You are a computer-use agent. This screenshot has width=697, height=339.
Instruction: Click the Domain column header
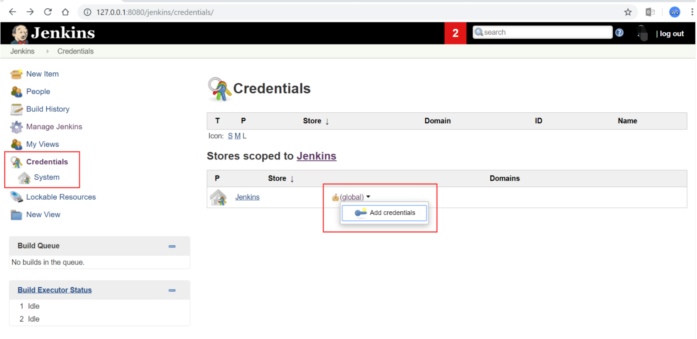tap(437, 121)
